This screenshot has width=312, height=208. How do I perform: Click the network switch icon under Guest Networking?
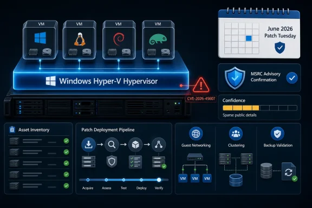pos(195,157)
